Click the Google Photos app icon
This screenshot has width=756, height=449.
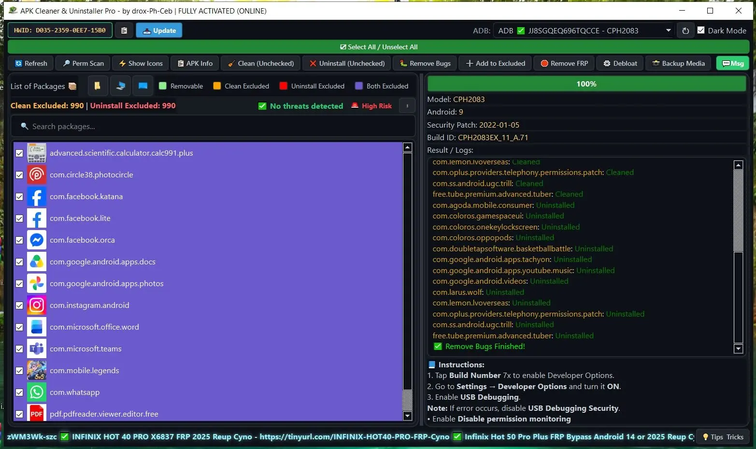coord(37,284)
